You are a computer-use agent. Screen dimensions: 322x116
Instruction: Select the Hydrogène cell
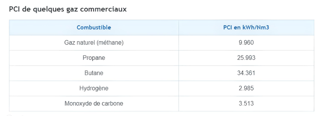click(94, 88)
